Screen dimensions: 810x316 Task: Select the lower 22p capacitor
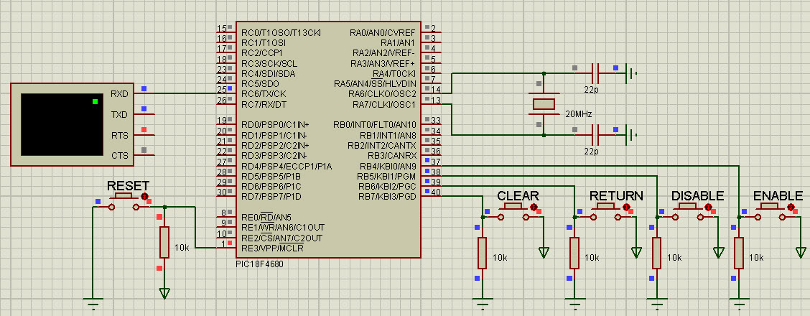coord(595,134)
